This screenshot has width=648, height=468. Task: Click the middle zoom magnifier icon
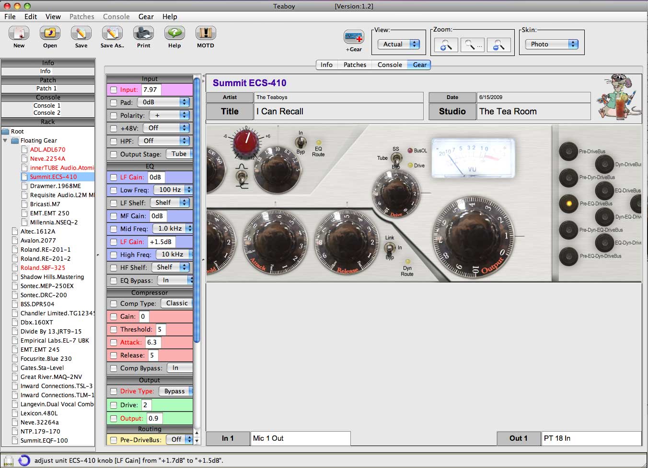point(473,45)
